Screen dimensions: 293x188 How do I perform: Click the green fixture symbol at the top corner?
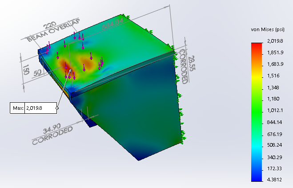127,17
